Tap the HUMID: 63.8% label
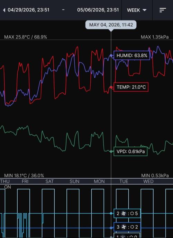 132,56
